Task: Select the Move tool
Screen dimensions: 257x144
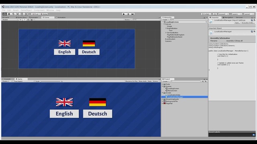Action: pos(9,14)
